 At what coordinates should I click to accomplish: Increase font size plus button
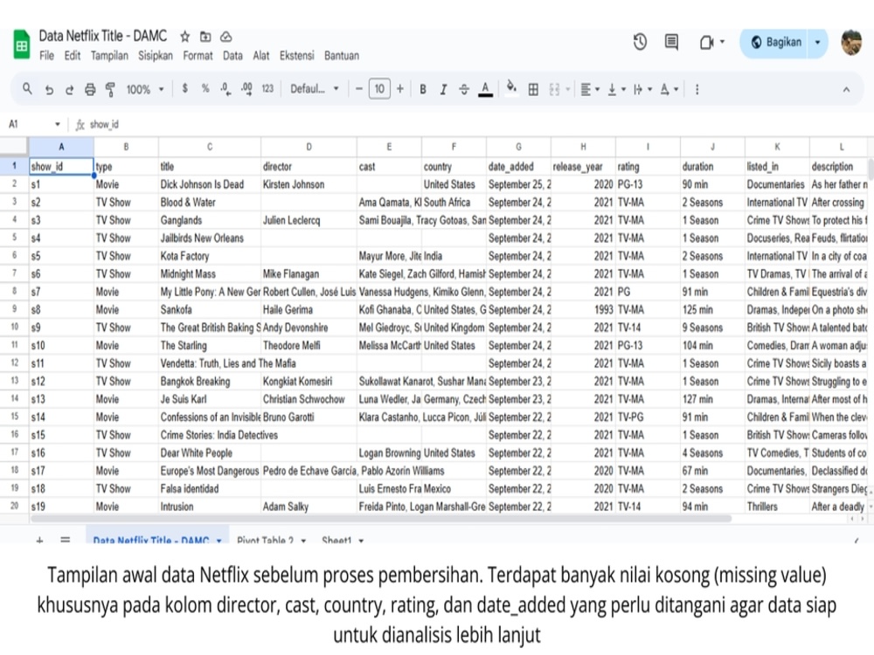399,88
